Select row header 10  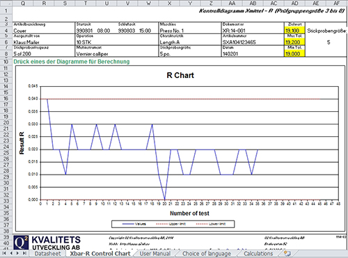coord(6,62)
